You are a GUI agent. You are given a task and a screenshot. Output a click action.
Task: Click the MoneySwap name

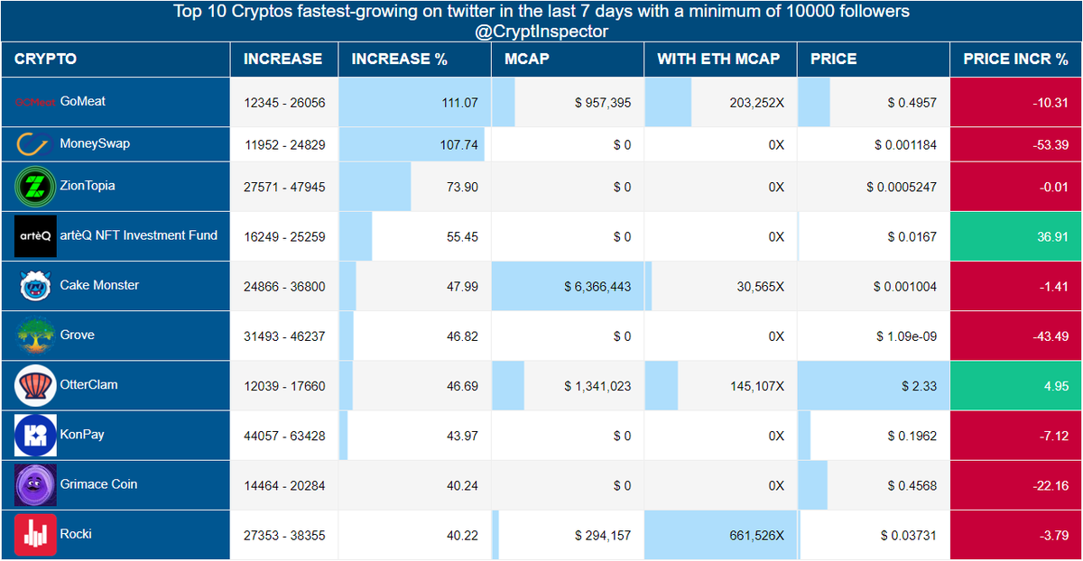pos(95,143)
